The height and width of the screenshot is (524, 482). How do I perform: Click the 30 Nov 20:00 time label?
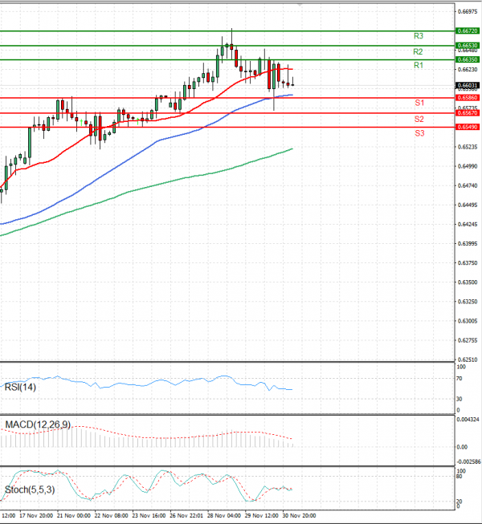click(300, 516)
